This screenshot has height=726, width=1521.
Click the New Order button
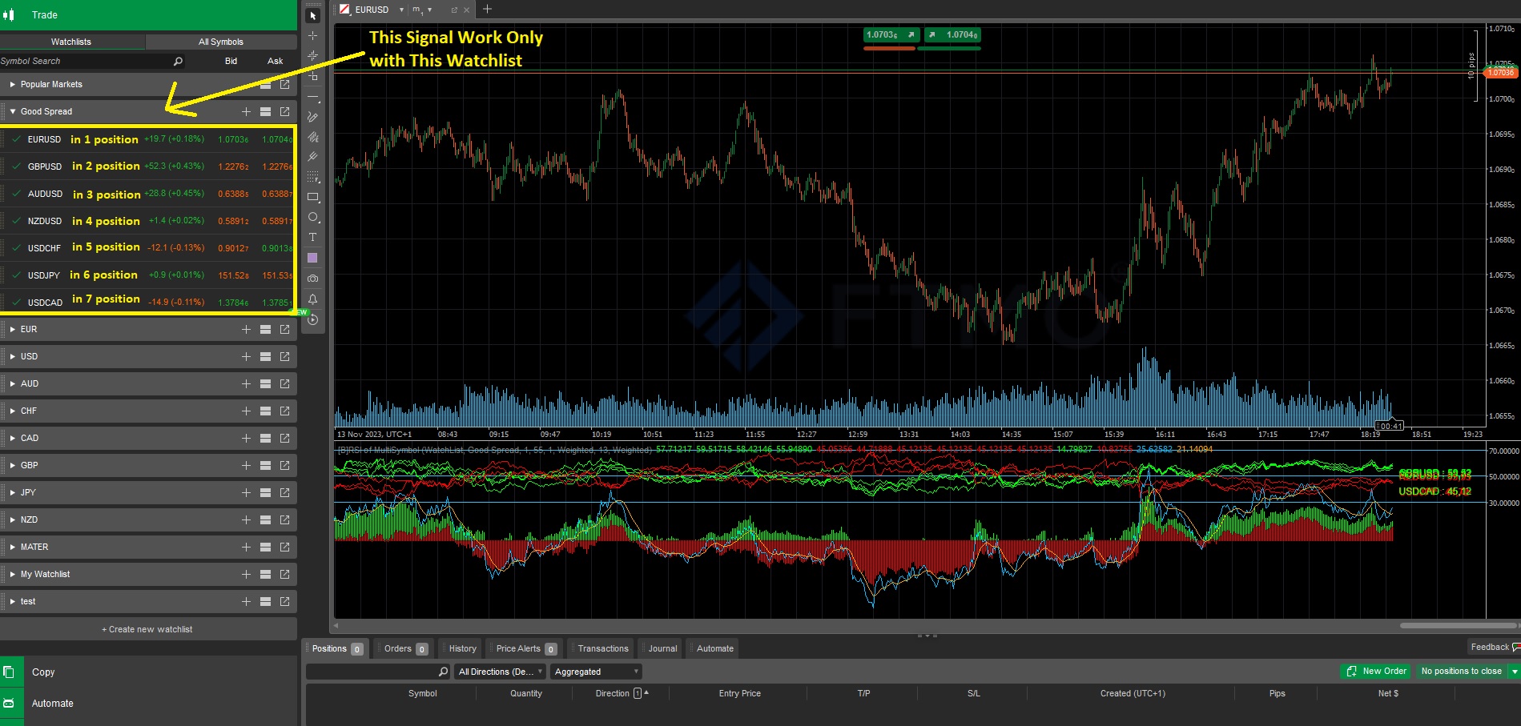coord(1375,671)
